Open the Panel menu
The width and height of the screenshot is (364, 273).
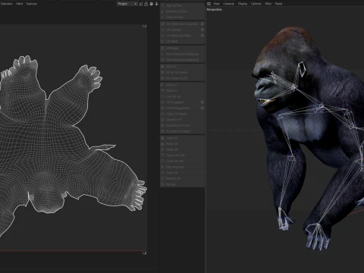(x=278, y=4)
